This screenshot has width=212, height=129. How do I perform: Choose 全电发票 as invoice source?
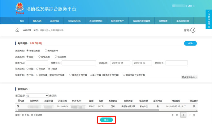(x=40, y=57)
